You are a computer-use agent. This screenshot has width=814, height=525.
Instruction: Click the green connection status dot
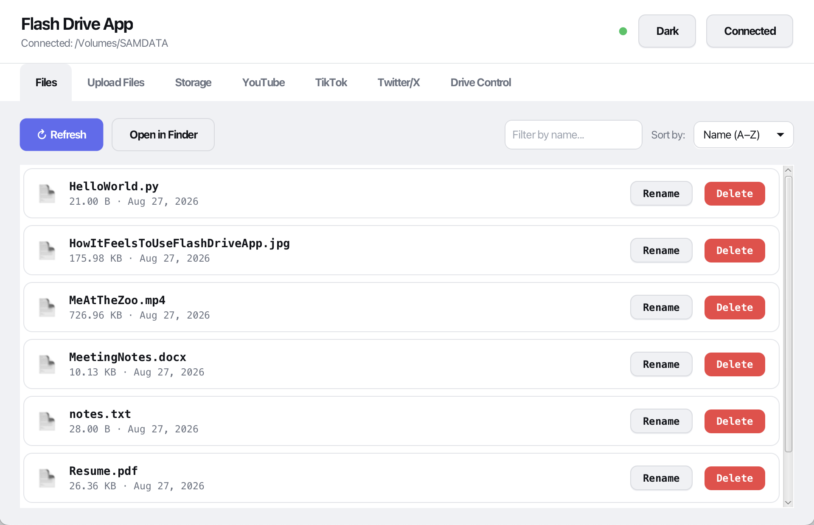click(623, 31)
